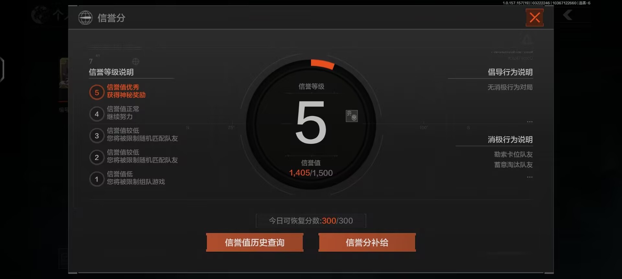The image size is (622, 279).
Task: Expand the ellipsis under 消极行为说明
Action: point(530,177)
